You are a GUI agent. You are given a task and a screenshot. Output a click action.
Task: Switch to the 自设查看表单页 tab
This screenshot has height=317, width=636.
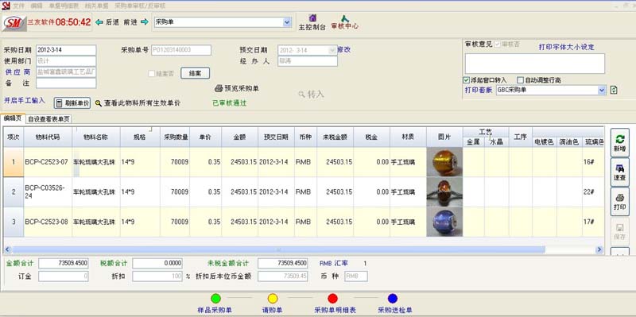pos(49,119)
